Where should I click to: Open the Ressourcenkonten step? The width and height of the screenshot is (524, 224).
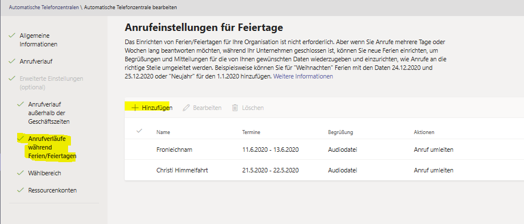[x=53, y=190]
